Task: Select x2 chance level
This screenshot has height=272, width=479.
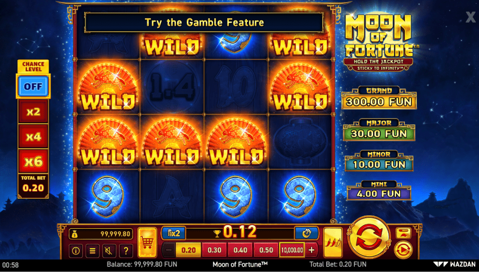Action: coord(33,112)
